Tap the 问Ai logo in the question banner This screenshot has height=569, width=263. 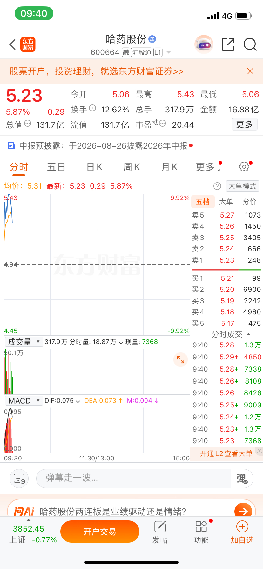pos(24,512)
